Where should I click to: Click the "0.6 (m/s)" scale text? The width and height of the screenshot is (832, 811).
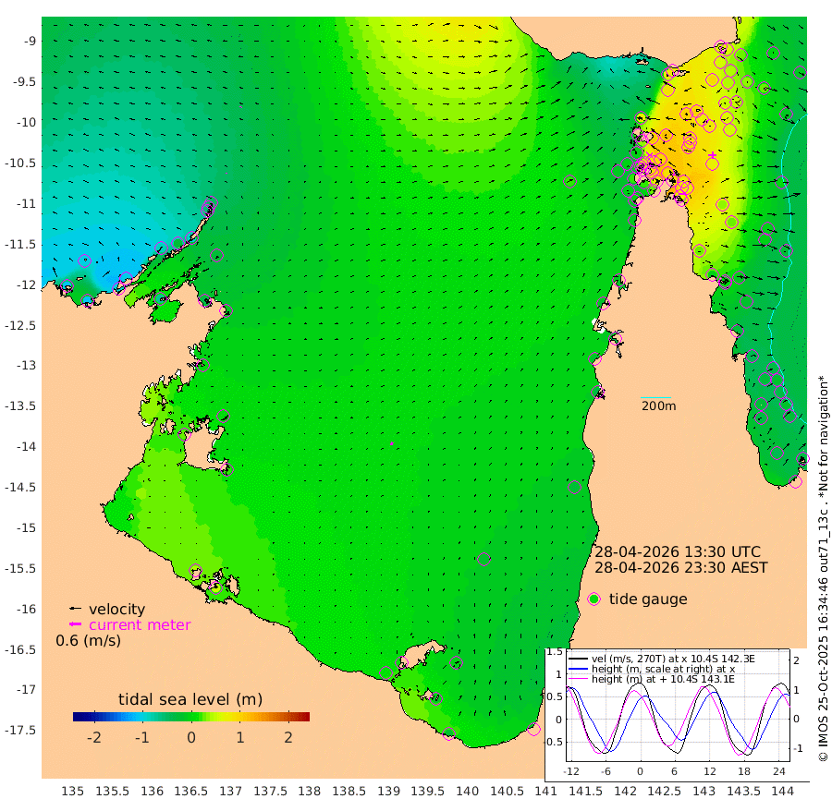[88, 641]
